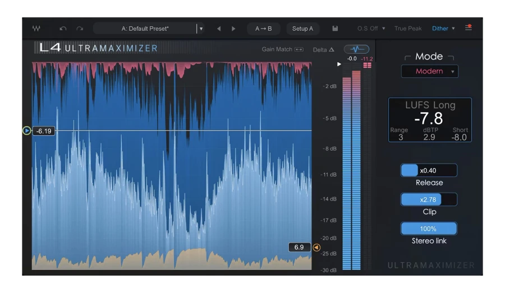Click the output level meter bars
This screenshot has width=505, height=293.
pos(351,170)
